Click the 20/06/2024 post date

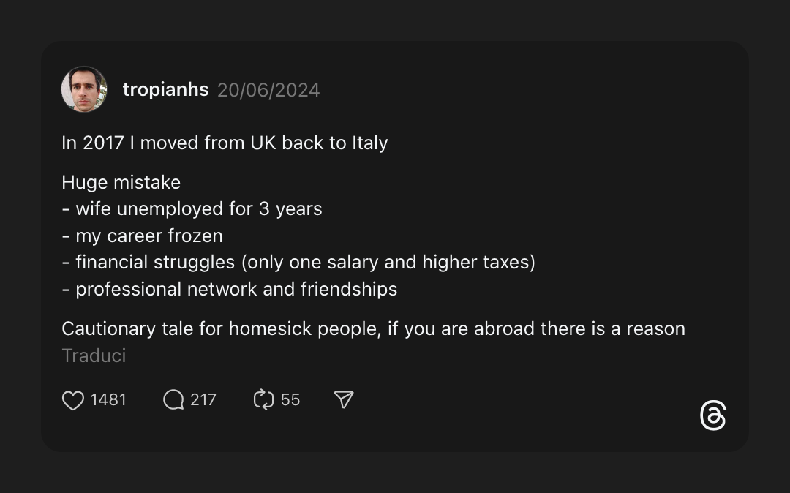pyautogui.click(x=268, y=90)
